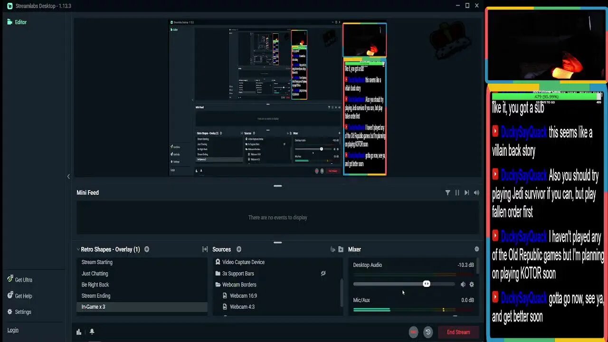This screenshot has height=342, width=608.
Task: Add a source folder in the Sources header
Action: (341, 249)
